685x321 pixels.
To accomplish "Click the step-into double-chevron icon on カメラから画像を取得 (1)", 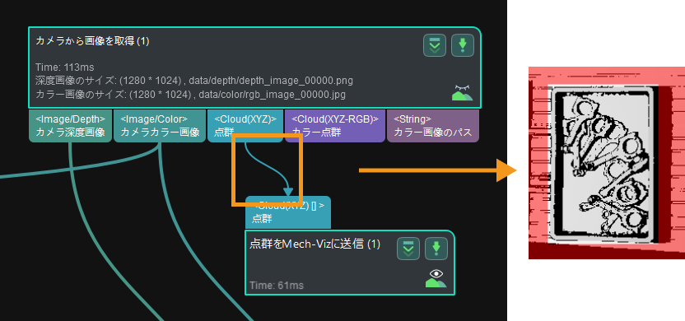I will (435, 45).
